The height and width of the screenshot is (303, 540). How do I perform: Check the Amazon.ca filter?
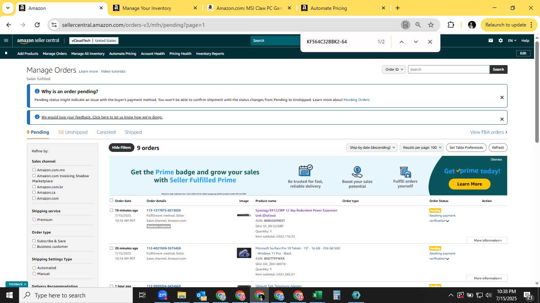[x=34, y=193]
